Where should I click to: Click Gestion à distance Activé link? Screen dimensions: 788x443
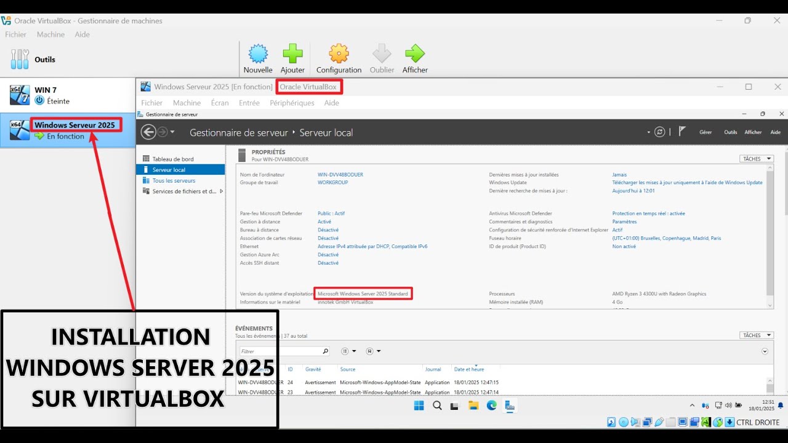324,221
